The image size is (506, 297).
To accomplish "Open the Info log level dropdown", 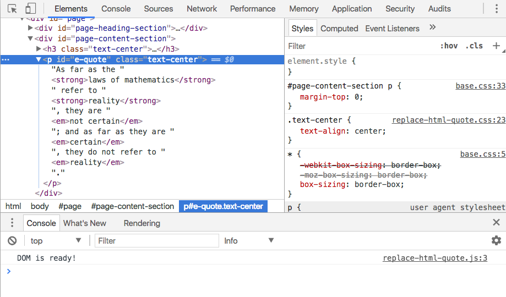I will [x=249, y=240].
